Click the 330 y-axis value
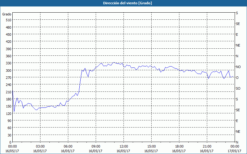 (x=9, y=63)
